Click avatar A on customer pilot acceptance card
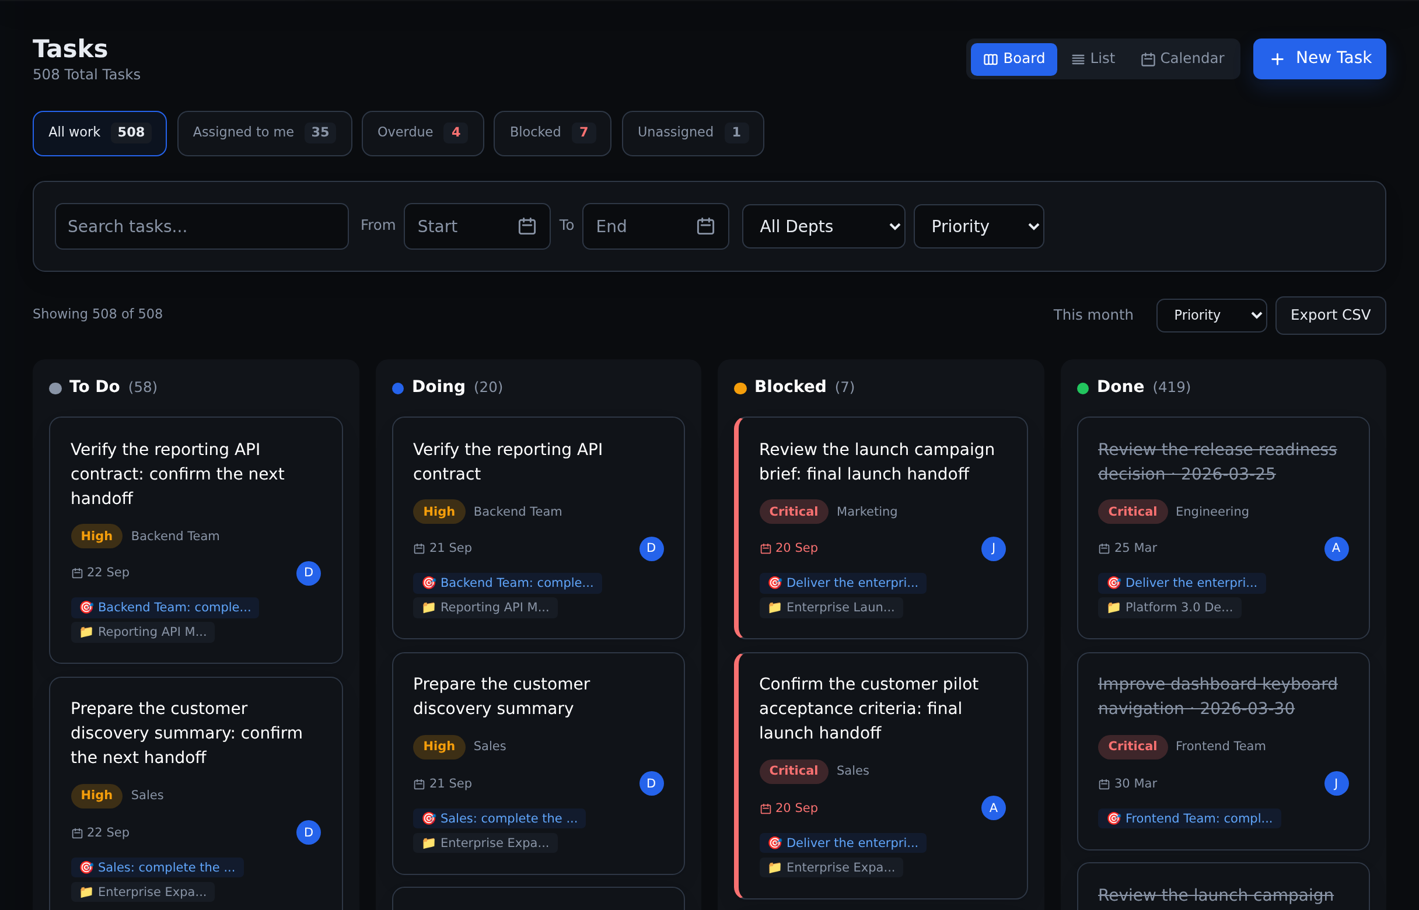The image size is (1419, 910). pos(994,808)
